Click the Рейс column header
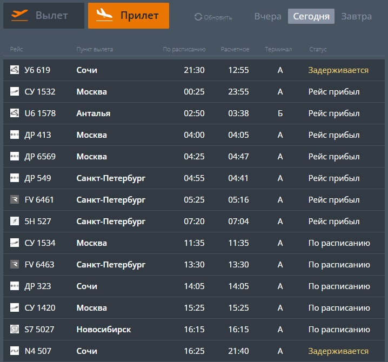 [16, 50]
